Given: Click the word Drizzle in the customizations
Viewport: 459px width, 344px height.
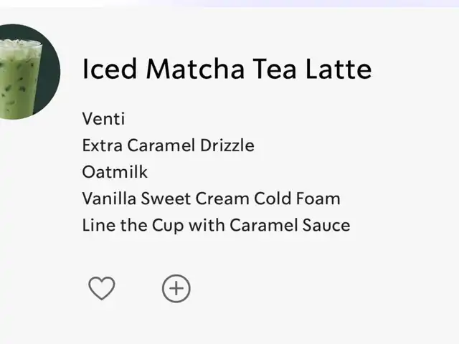Looking at the screenshot, I should [227, 145].
